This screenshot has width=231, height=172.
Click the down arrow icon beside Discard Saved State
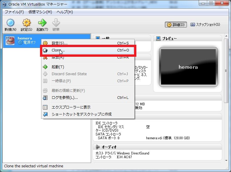pyautogui.click(x=45, y=74)
